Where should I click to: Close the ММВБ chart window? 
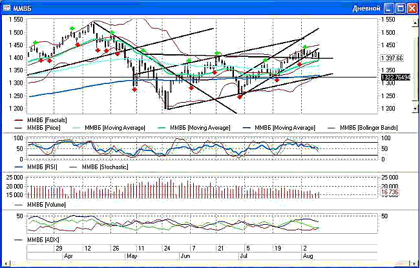coord(412,8)
